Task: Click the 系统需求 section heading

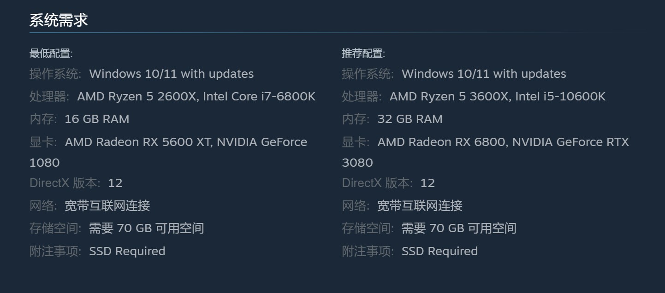Action: coord(59,20)
